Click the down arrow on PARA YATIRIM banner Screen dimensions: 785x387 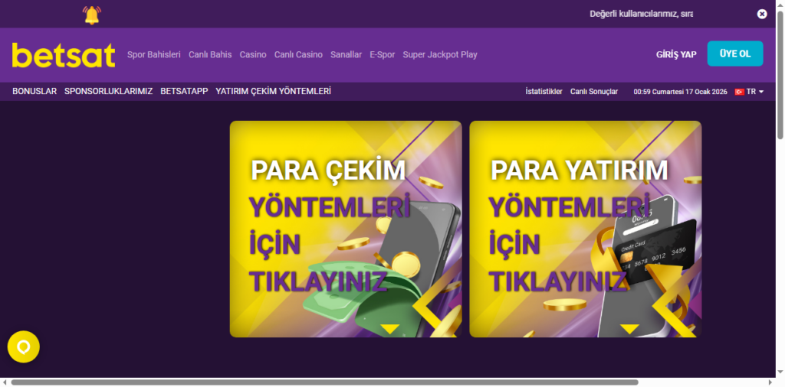tap(629, 329)
